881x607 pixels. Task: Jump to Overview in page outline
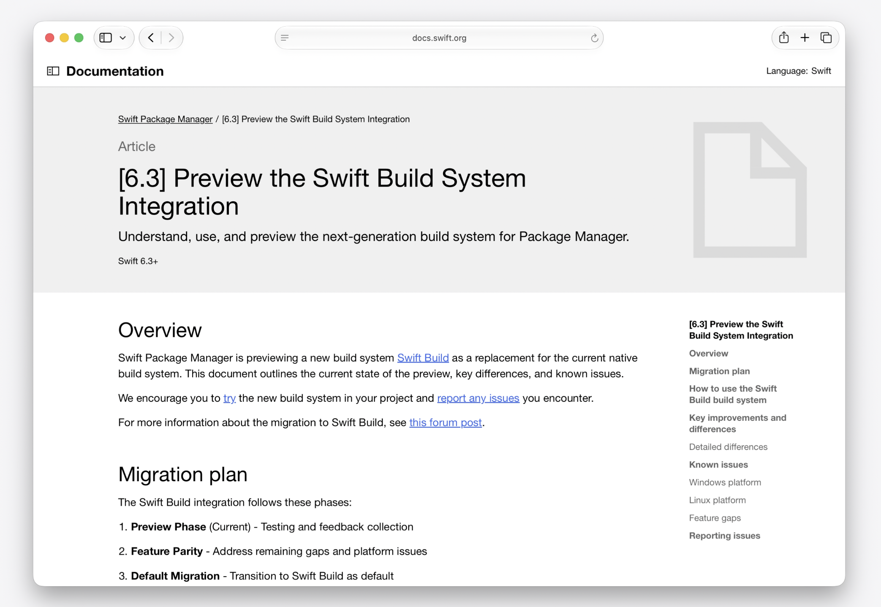708,353
